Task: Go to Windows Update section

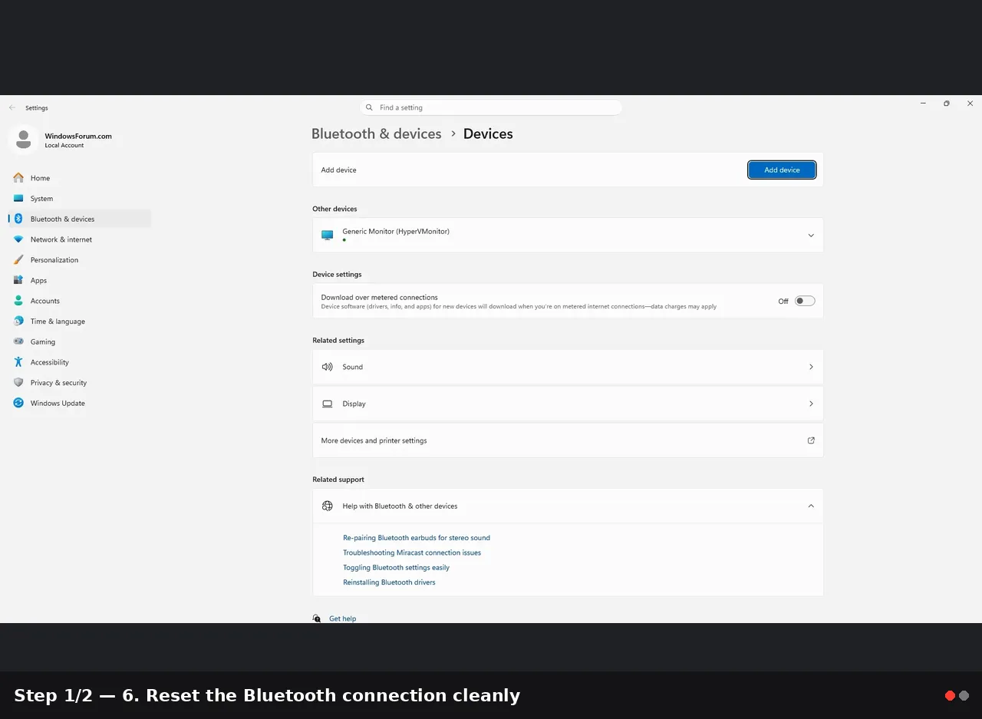Action: click(x=80, y=403)
